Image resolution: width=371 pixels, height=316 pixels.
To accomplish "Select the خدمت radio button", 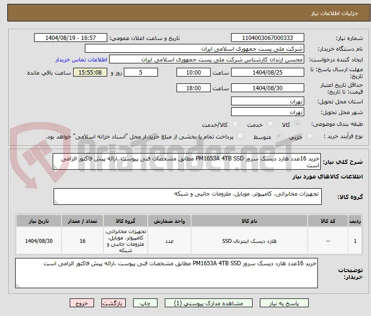I will (x=270, y=124).
